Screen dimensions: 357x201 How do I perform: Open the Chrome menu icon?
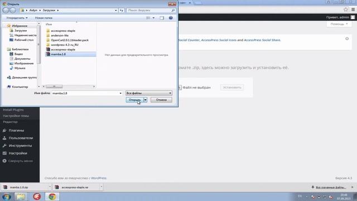tap(353, 9)
